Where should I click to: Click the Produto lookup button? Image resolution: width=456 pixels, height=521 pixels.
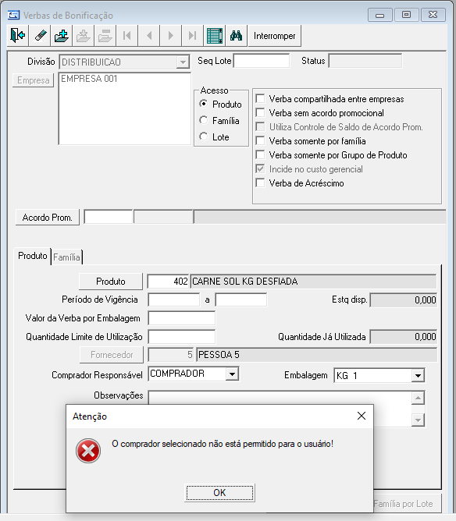(x=111, y=282)
